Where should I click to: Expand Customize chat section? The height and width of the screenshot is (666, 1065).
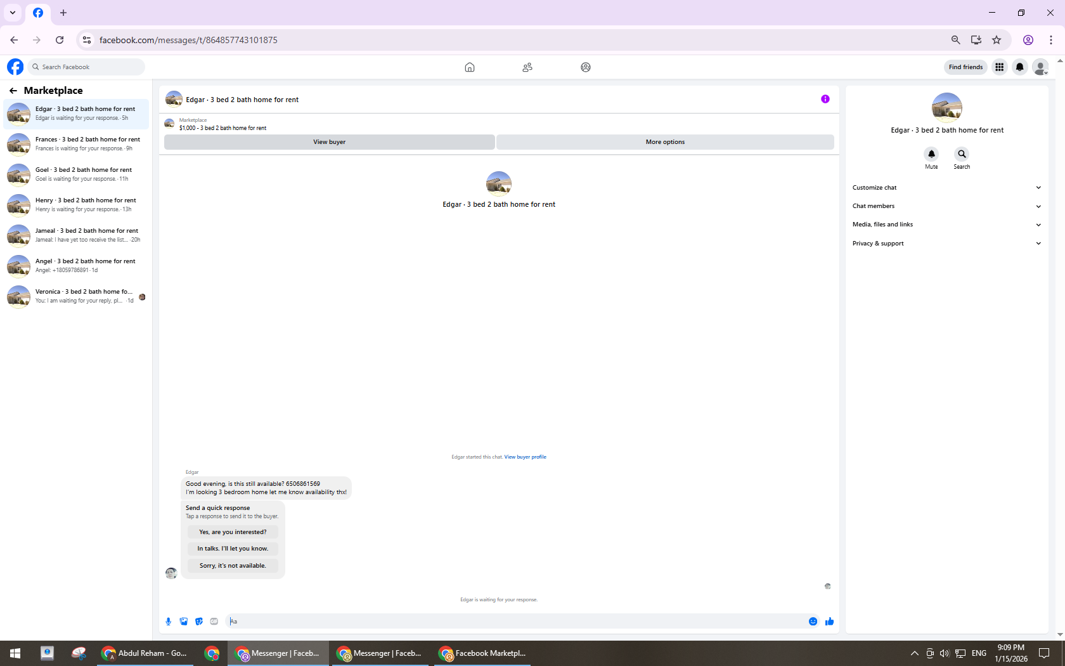(946, 188)
